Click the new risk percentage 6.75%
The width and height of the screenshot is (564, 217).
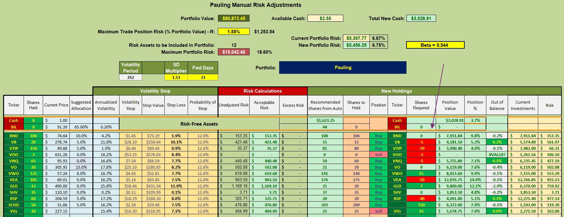tap(379, 45)
